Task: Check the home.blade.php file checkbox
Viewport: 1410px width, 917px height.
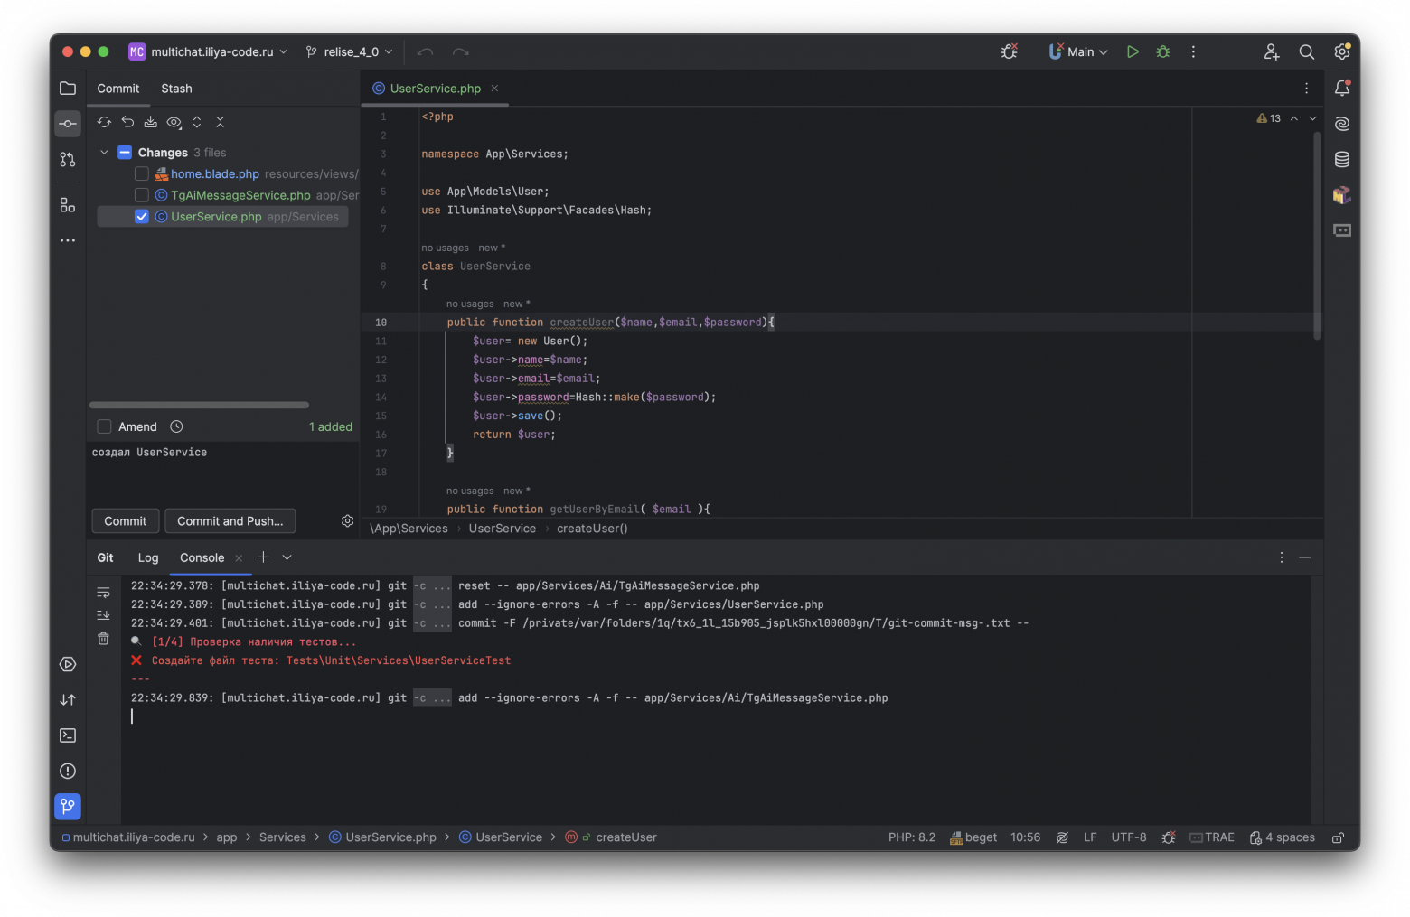Action: point(142,174)
